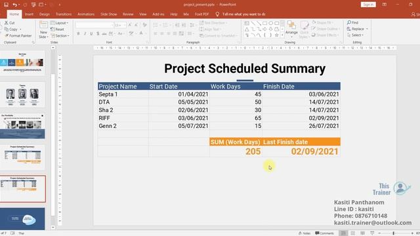Select the Rectangle shape in Drawing gallery

coord(264,24)
